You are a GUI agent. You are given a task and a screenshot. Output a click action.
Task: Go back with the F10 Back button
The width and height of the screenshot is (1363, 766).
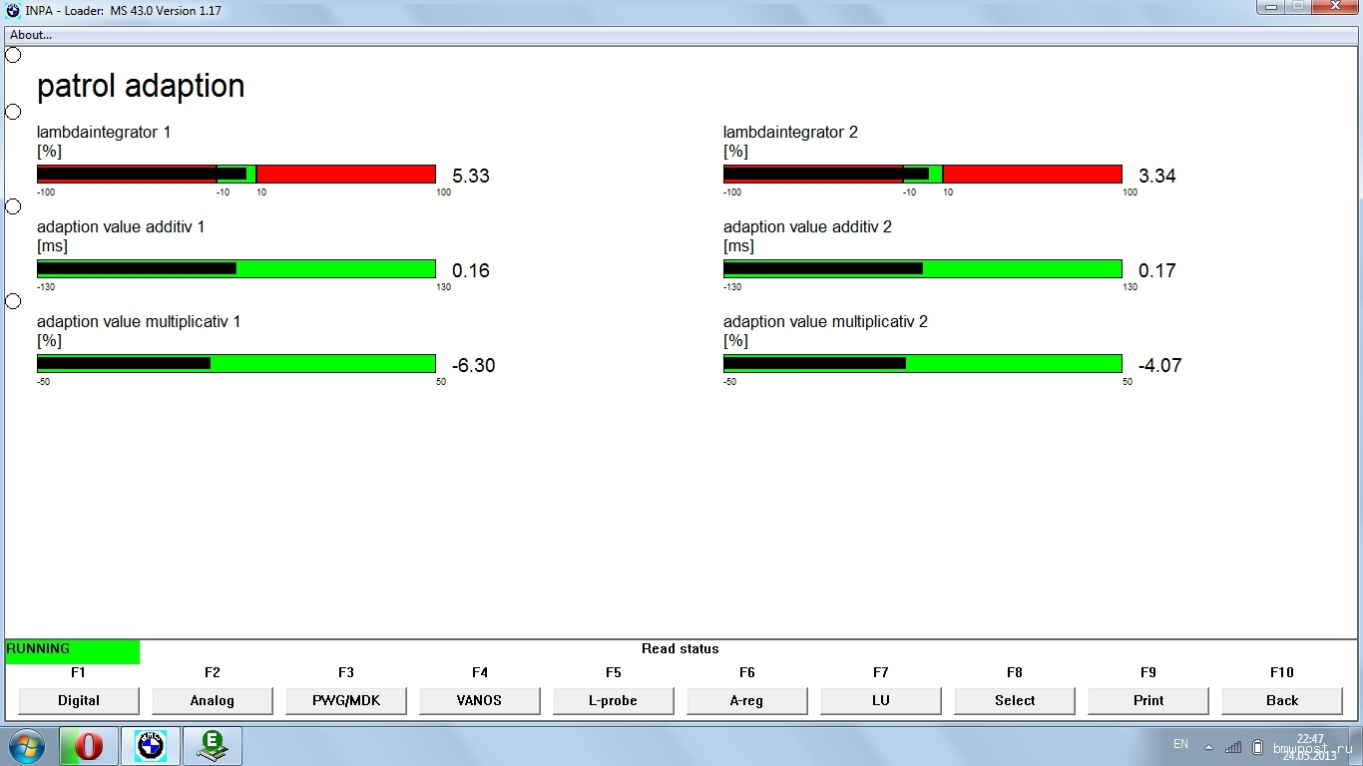click(1281, 700)
